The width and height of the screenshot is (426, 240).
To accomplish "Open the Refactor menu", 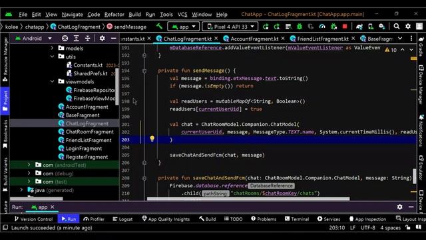I will (114, 15).
